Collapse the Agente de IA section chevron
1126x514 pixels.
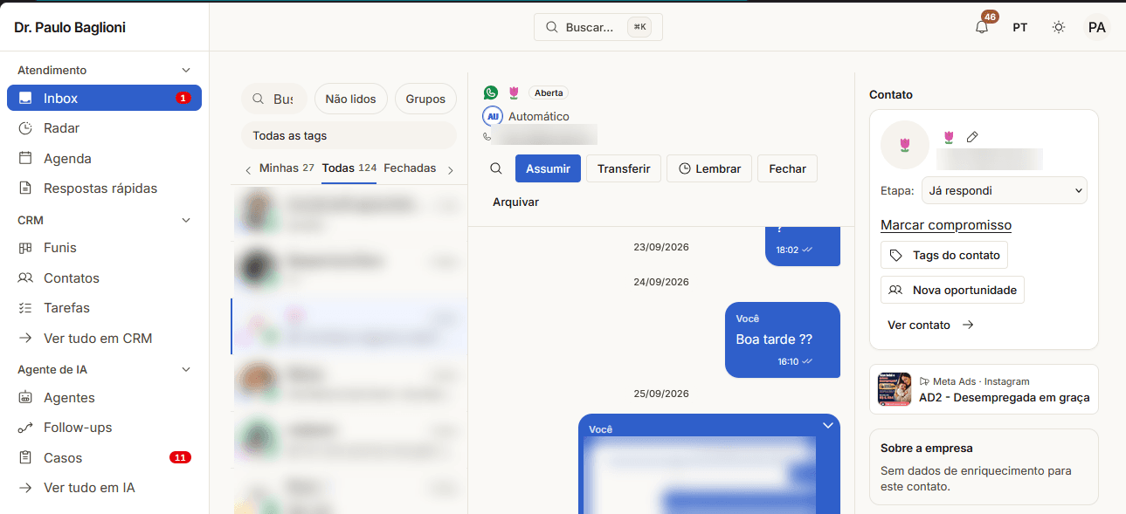(185, 369)
